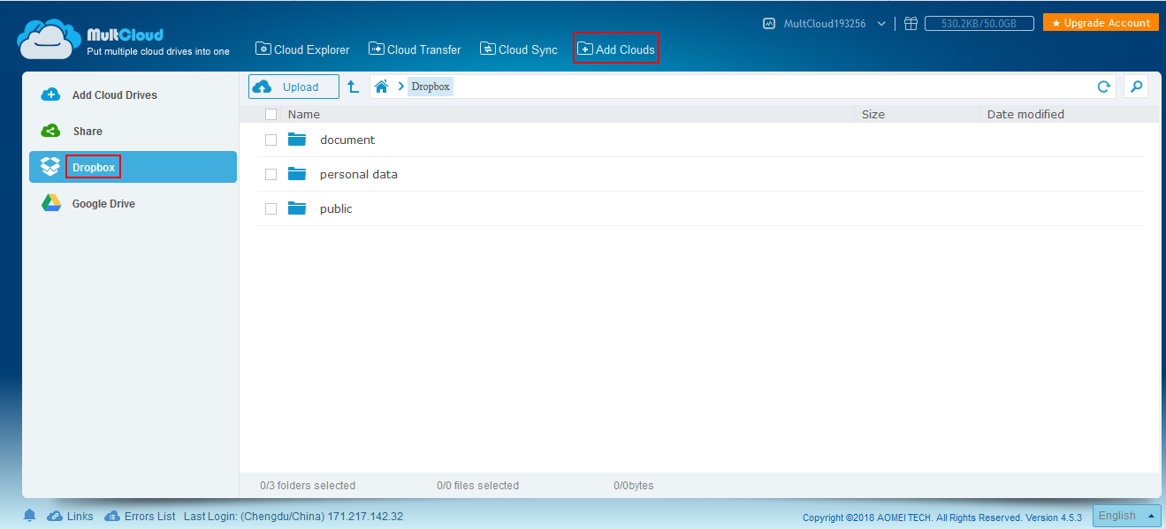Open Cloud Transfer tab
The image size is (1166, 529).
415,49
